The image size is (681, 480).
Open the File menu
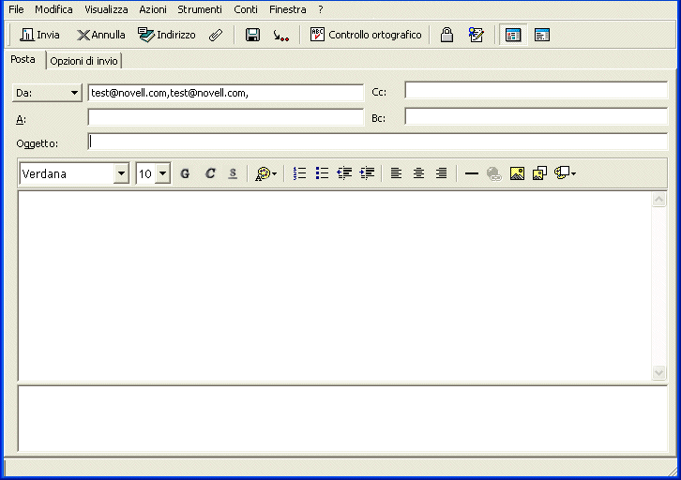16,9
